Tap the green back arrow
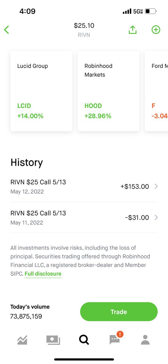Viewport: 168px width, 364px height. click(7, 30)
